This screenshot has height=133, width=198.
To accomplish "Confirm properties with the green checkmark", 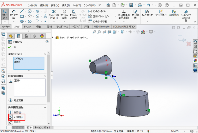I will (10, 47).
